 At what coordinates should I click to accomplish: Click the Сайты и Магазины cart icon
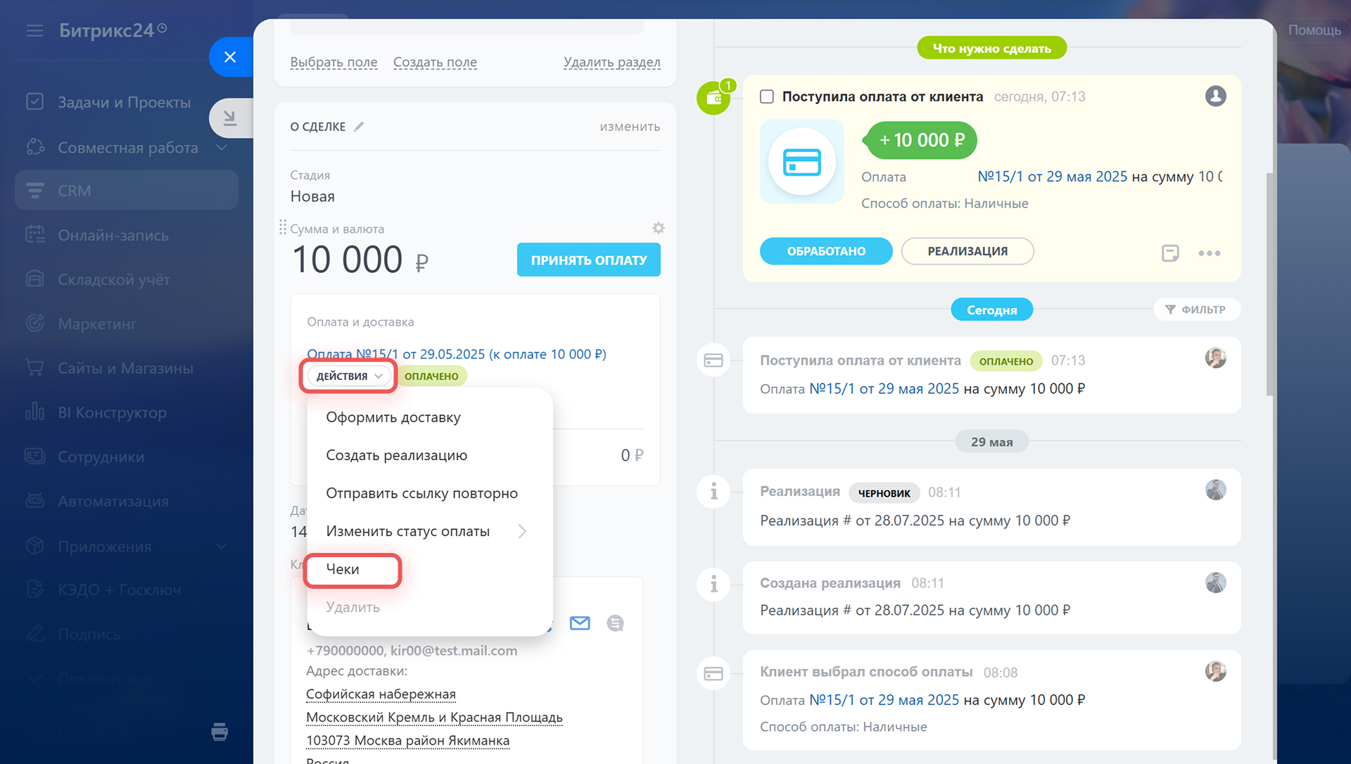tap(34, 367)
